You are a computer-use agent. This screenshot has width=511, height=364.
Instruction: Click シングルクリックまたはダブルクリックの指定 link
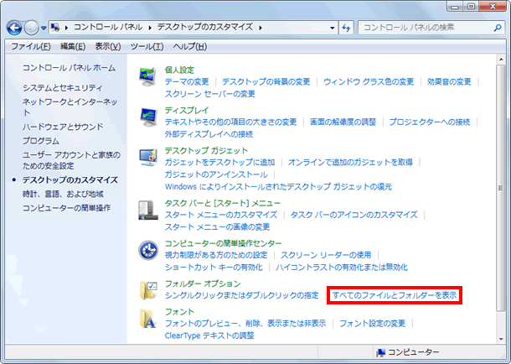(242, 295)
